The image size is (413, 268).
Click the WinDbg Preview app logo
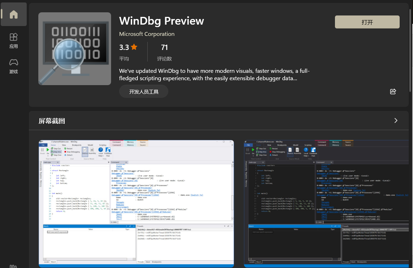pyautogui.click(x=75, y=49)
